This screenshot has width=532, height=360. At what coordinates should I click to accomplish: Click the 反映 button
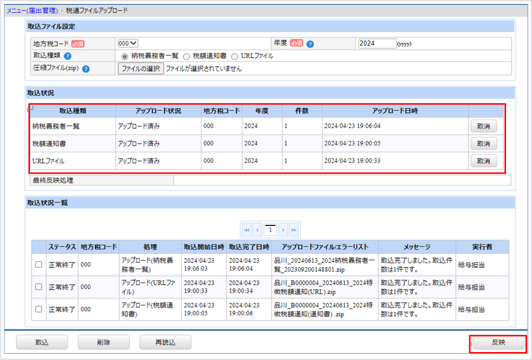(x=499, y=343)
